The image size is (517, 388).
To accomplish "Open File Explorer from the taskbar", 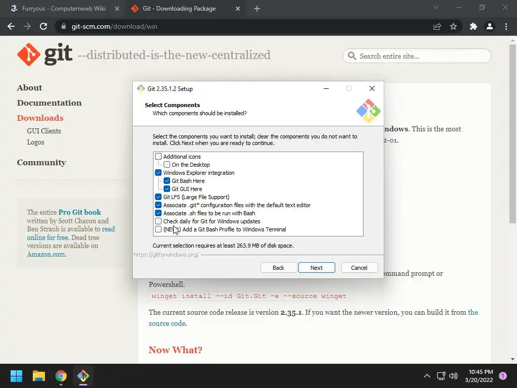I will [x=38, y=376].
